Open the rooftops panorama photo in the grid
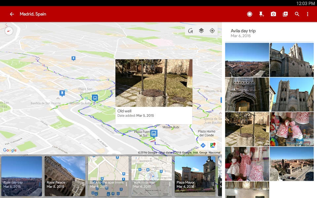Image resolution: width=317 pixels, height=198 pixels. click(247, 60)
